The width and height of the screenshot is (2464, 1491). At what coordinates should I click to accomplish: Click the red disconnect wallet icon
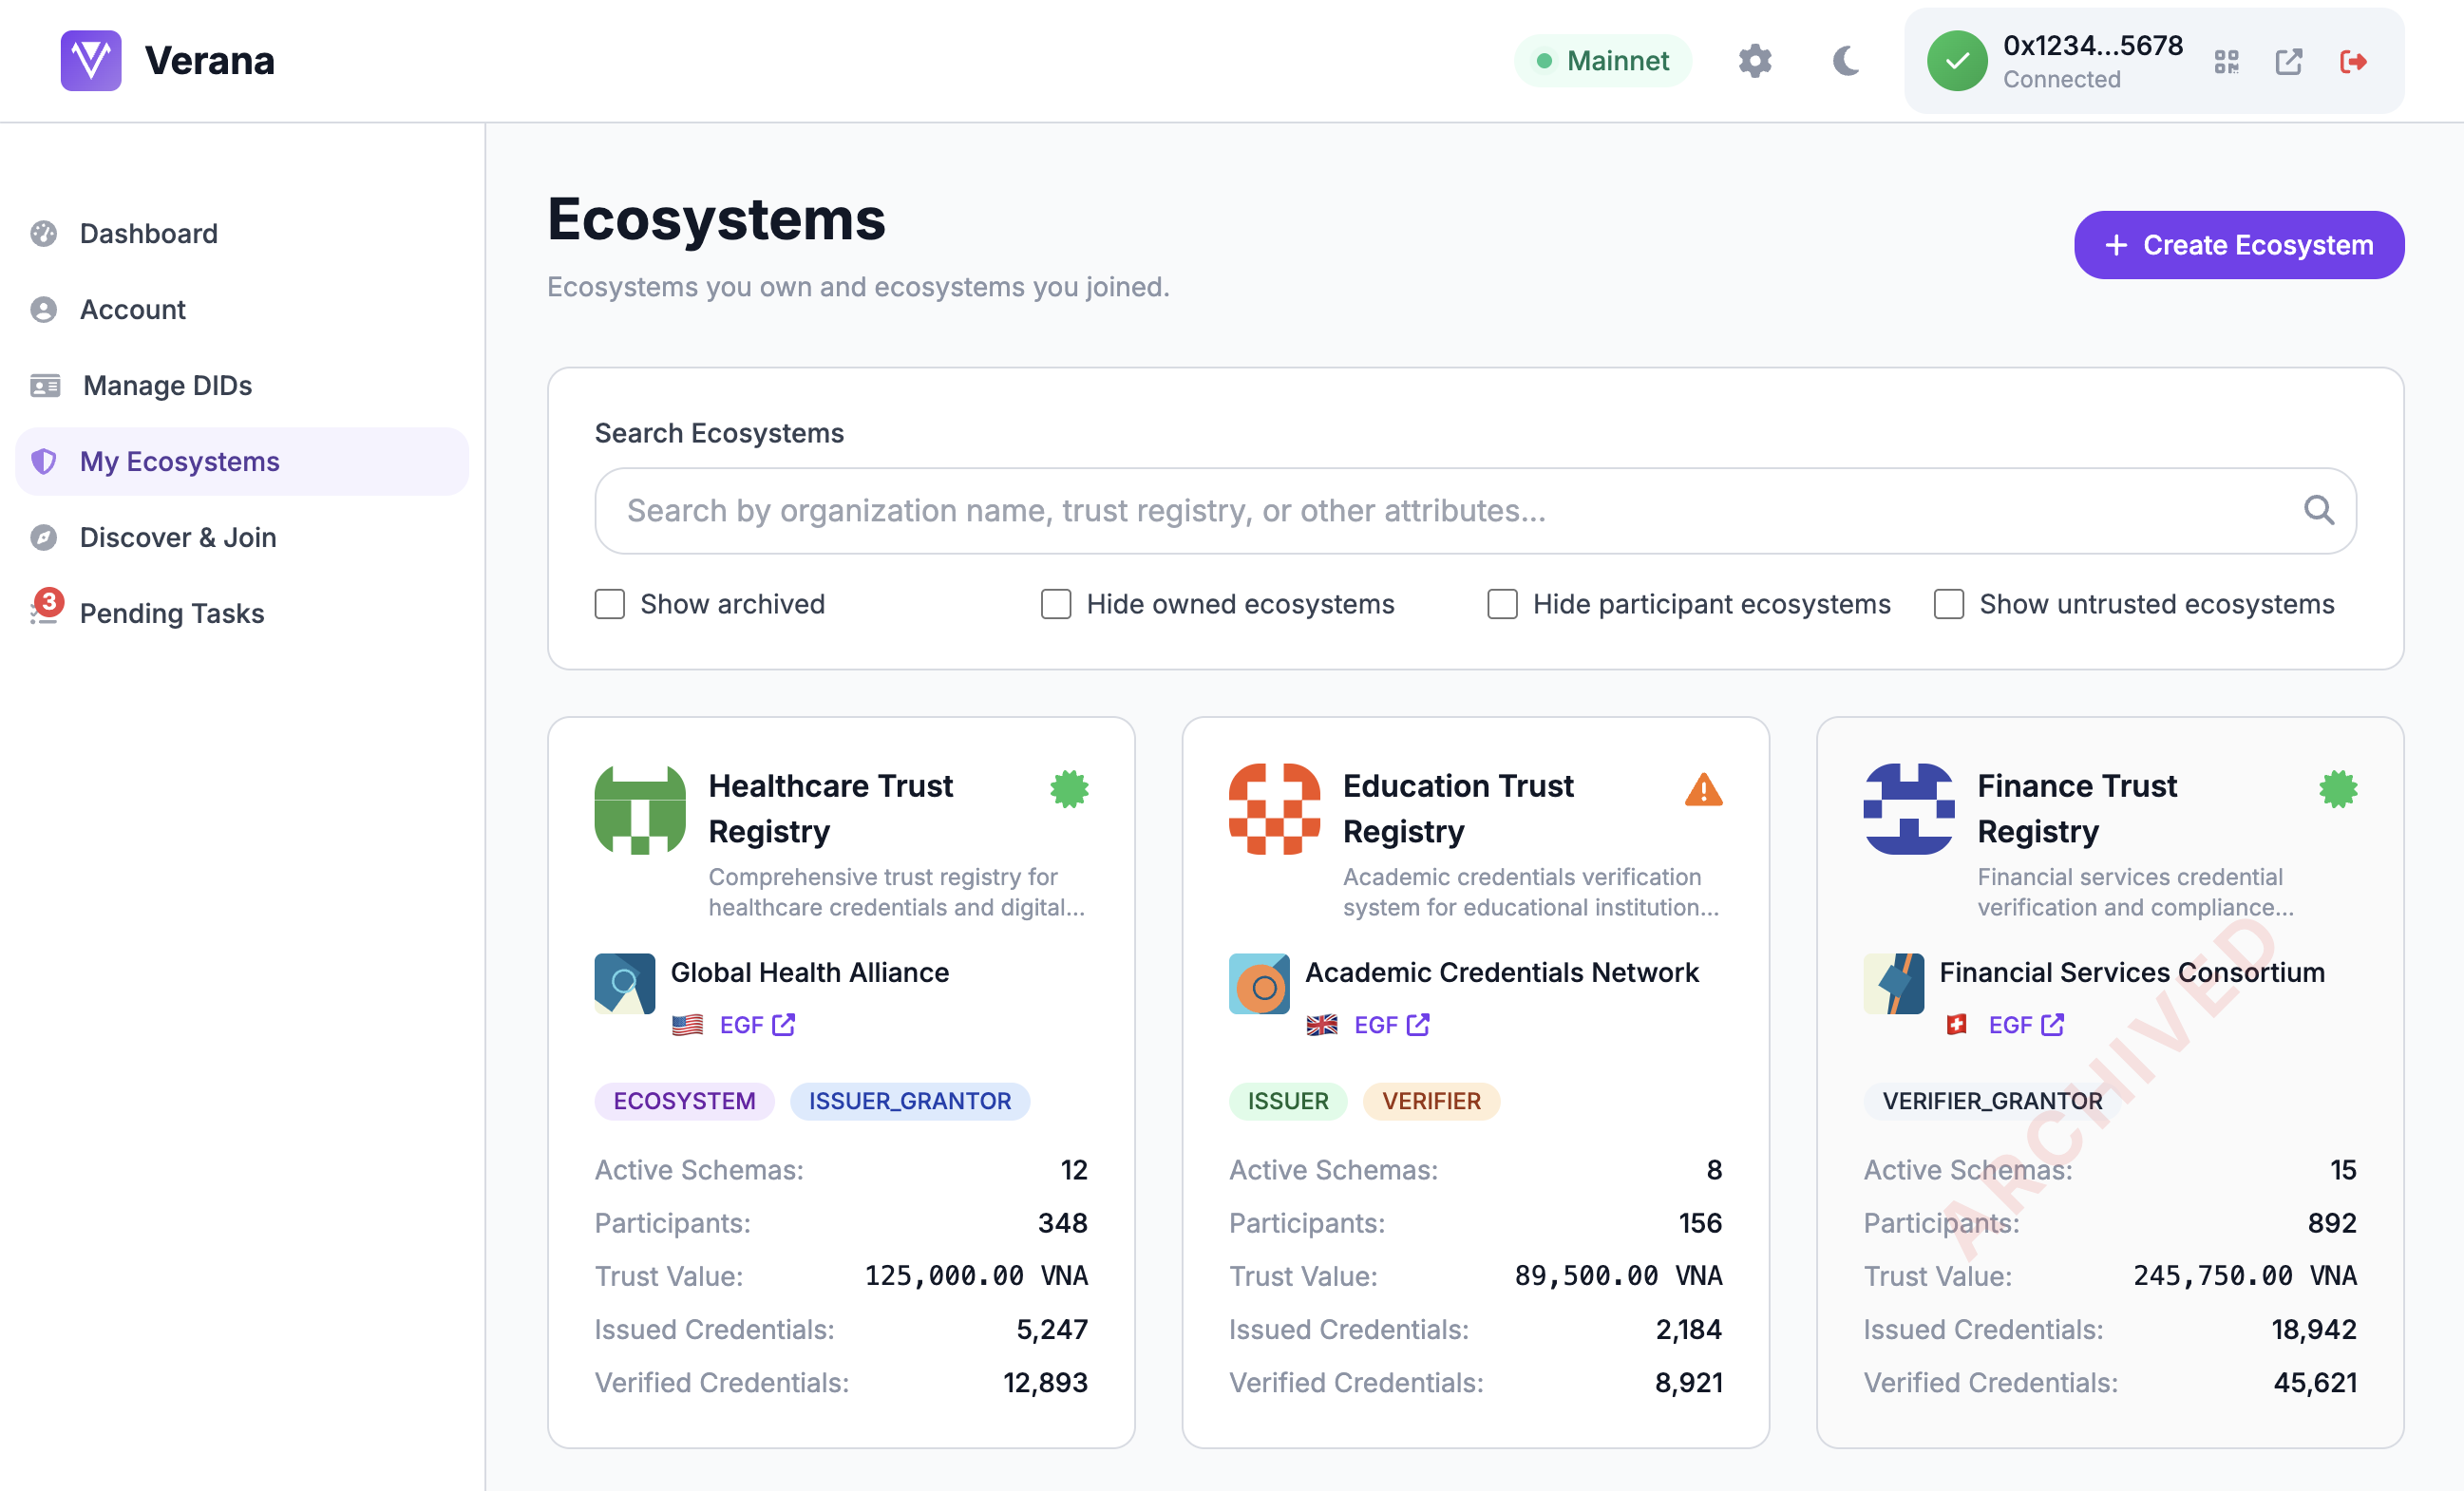[x=2353, y=62]
